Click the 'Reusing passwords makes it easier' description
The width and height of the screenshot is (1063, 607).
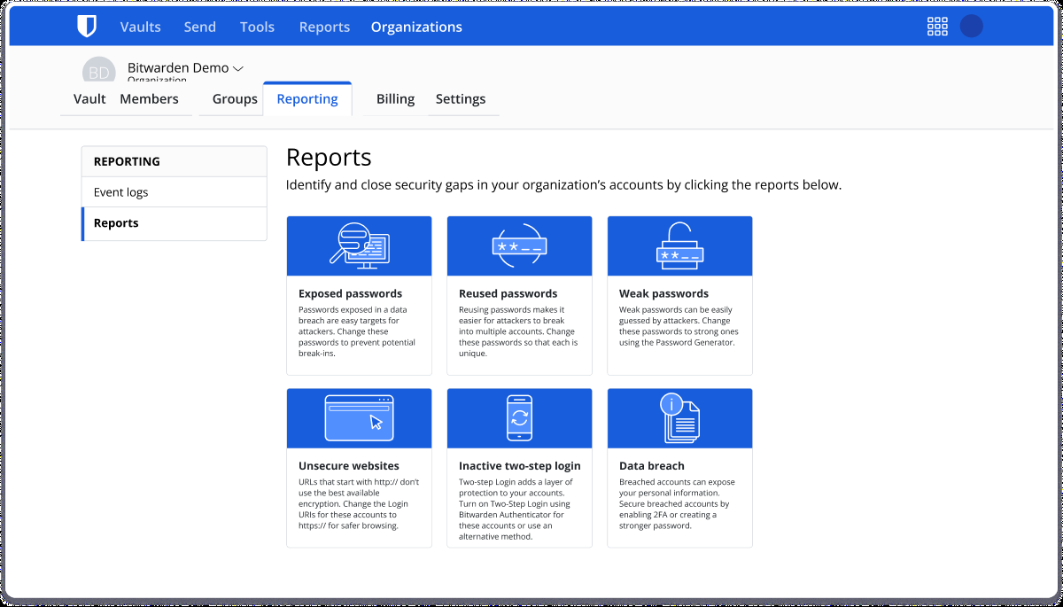(518, 331)
